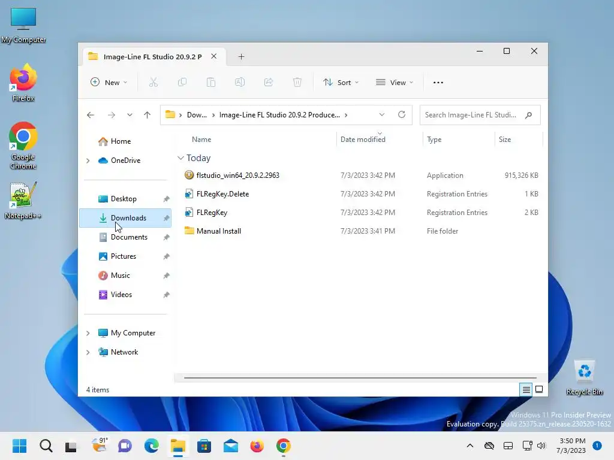This screenshot has height=460, width=614.
Task: Click the search magnifier icon in Explorer
Action: 529,115
